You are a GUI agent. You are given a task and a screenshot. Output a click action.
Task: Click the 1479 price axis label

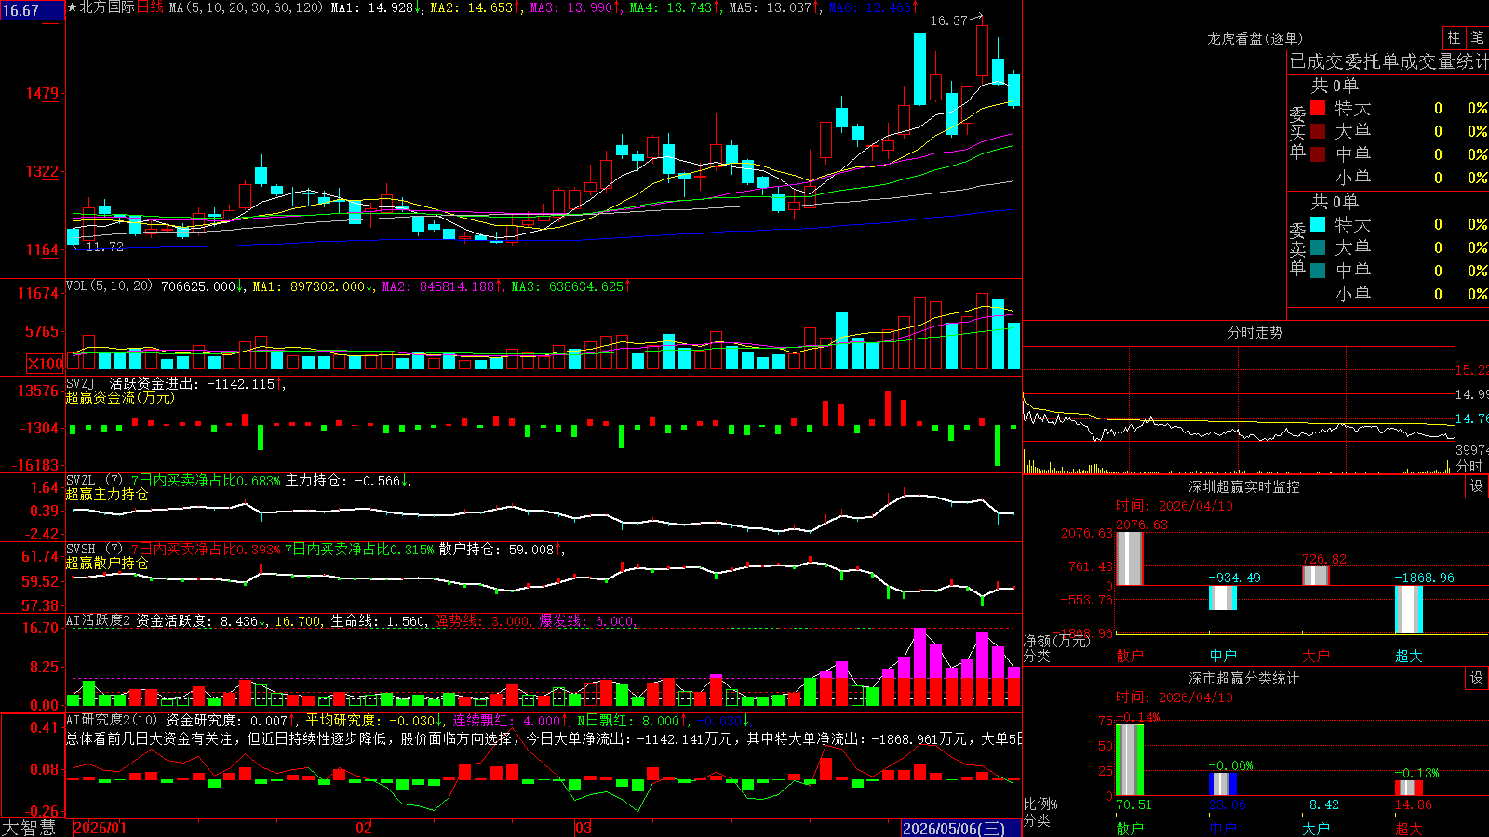(x=42, y=93)
